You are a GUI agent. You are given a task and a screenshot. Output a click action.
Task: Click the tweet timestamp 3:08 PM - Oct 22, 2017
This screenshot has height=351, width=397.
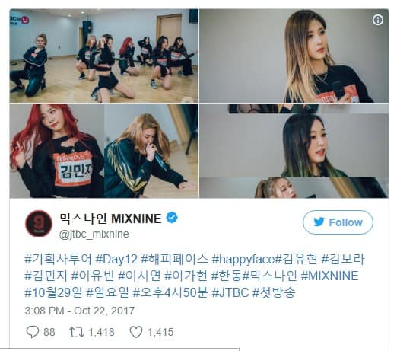pos(79,311)
